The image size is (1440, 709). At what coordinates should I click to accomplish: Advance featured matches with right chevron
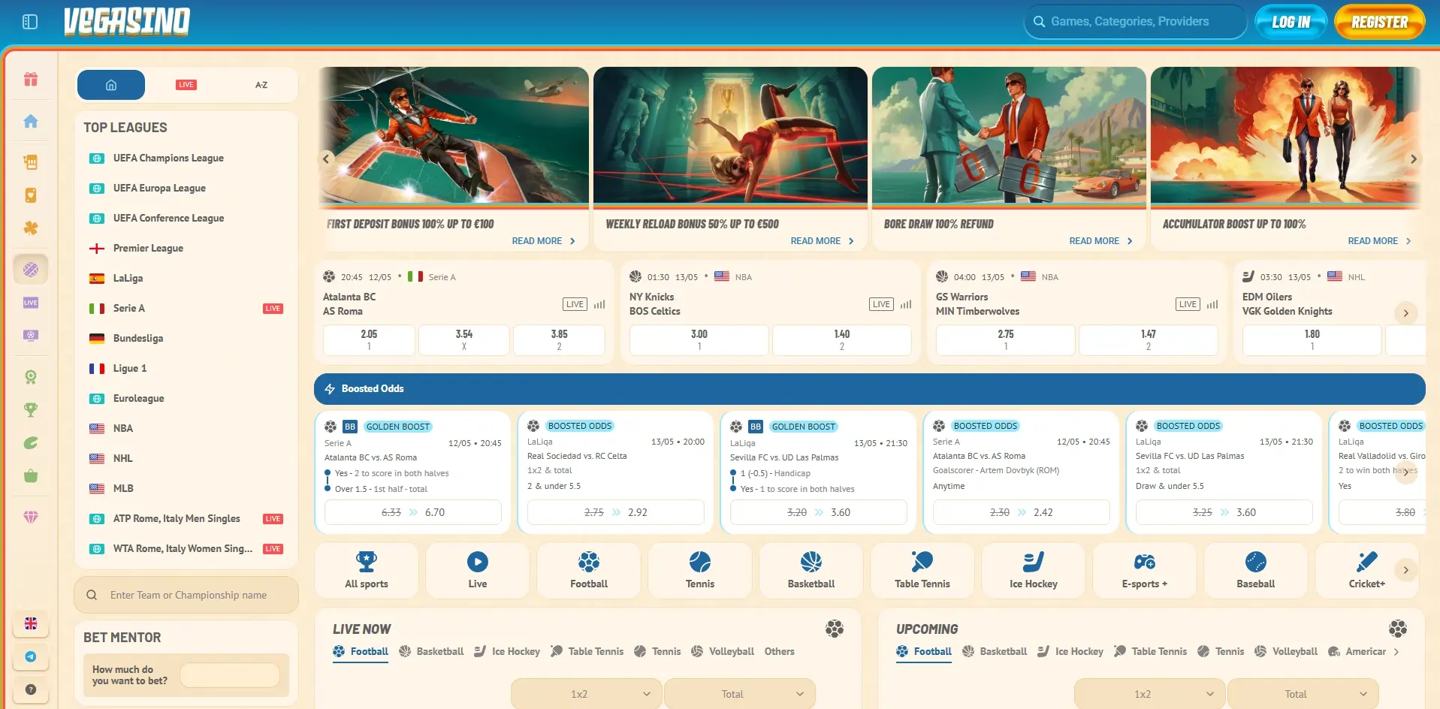pos(1406,313)
